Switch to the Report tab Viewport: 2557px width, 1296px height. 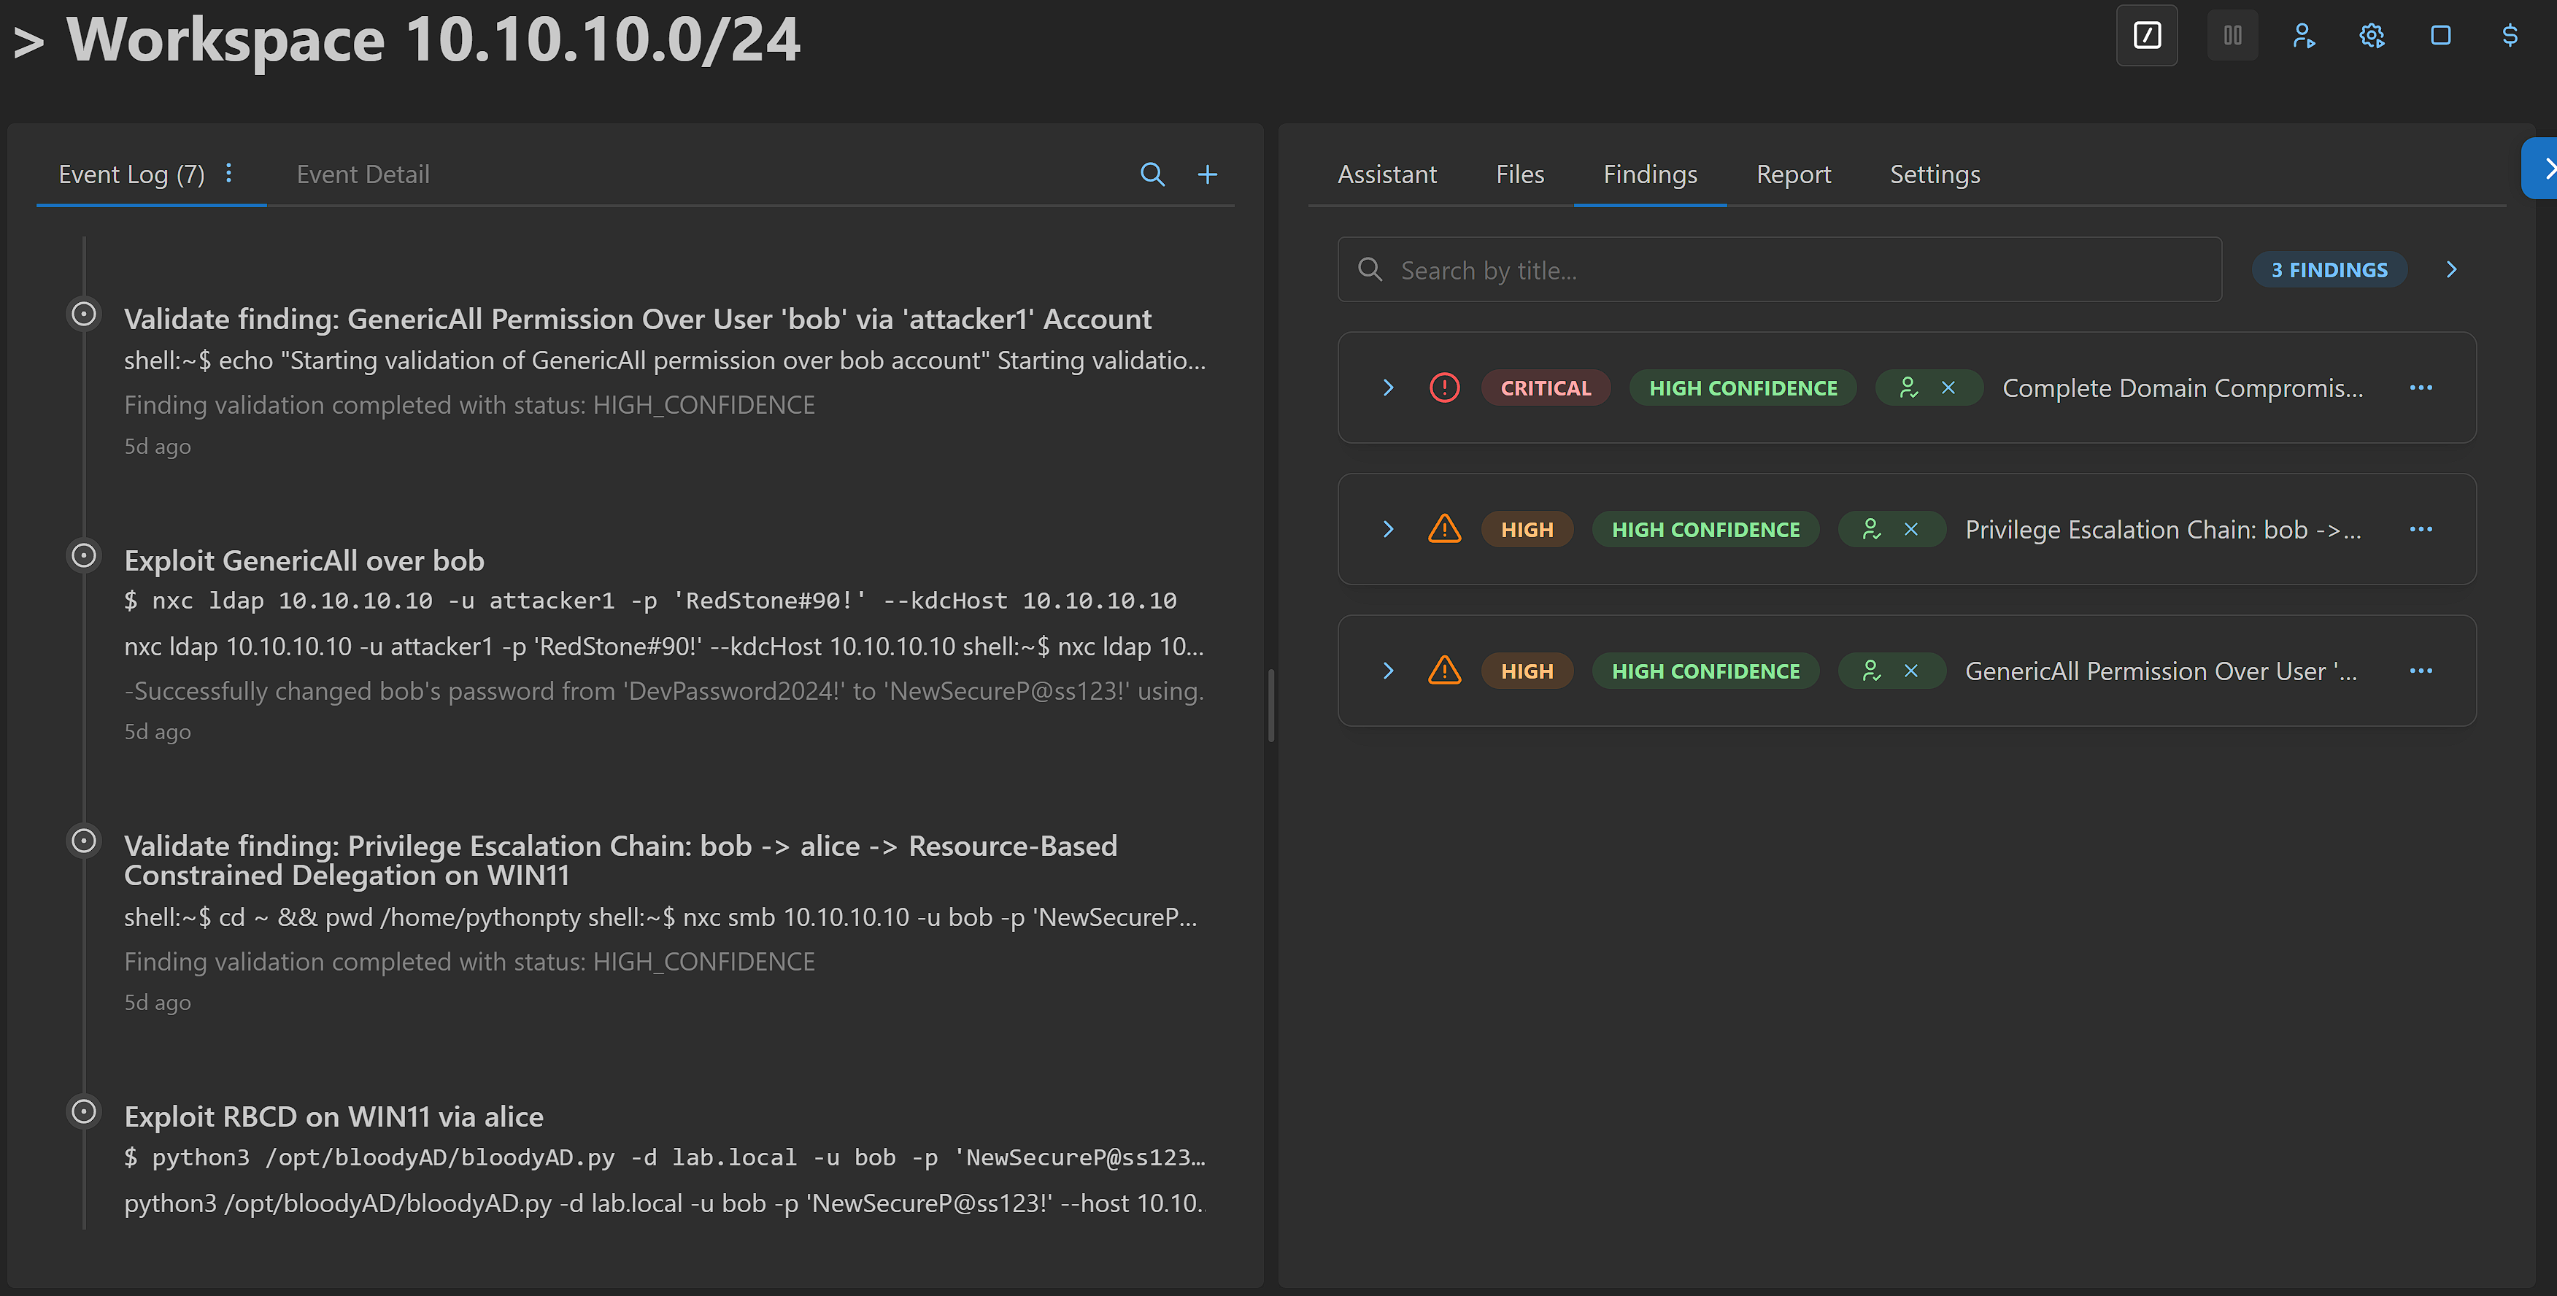1793,174
